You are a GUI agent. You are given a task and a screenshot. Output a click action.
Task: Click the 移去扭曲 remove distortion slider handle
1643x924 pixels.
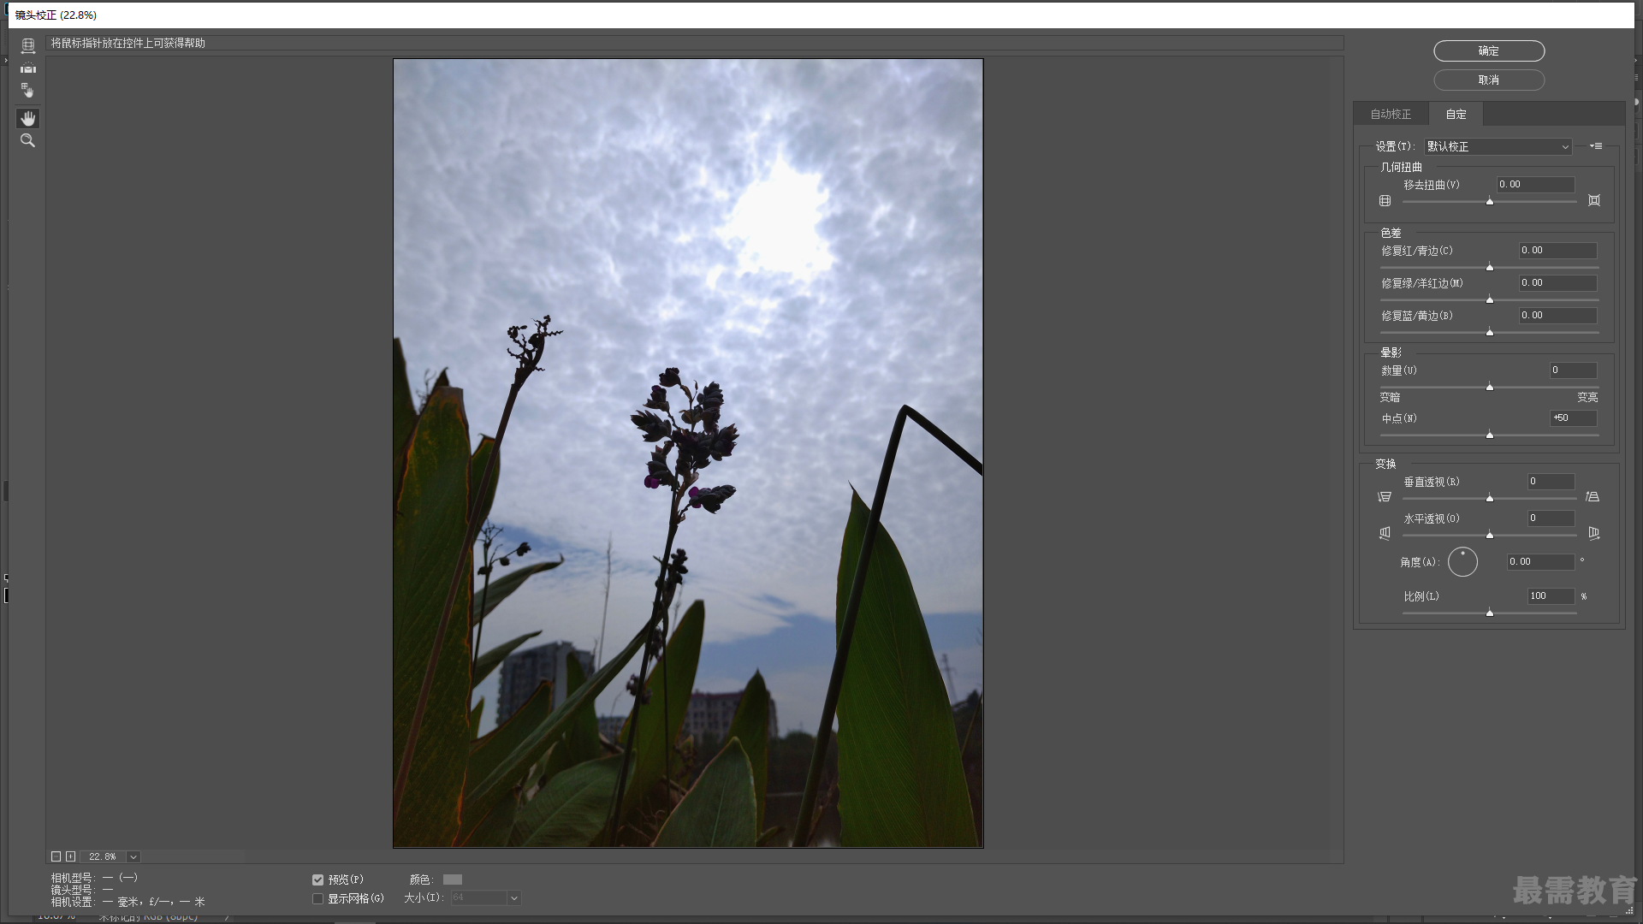pos(1490,201)
